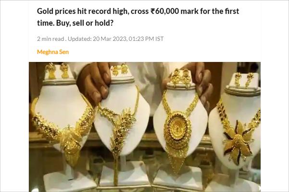The height and width of the screenshot is (192, 289).
Task: Open the Meghna Sen author link
Action: click(53, 52)
